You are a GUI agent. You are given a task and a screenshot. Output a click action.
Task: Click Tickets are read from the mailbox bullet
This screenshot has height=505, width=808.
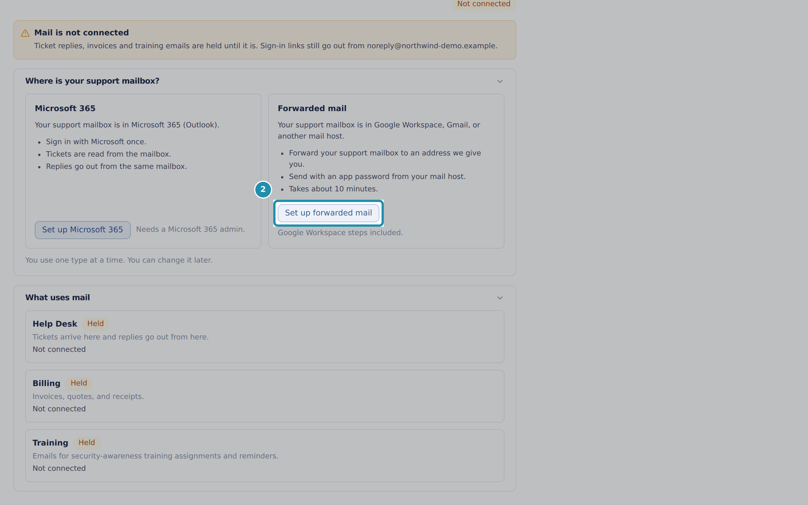109,154
